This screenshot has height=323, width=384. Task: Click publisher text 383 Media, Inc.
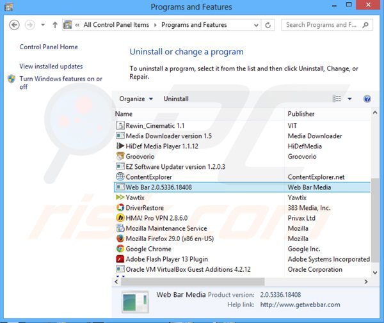click(x=309, y=208)
